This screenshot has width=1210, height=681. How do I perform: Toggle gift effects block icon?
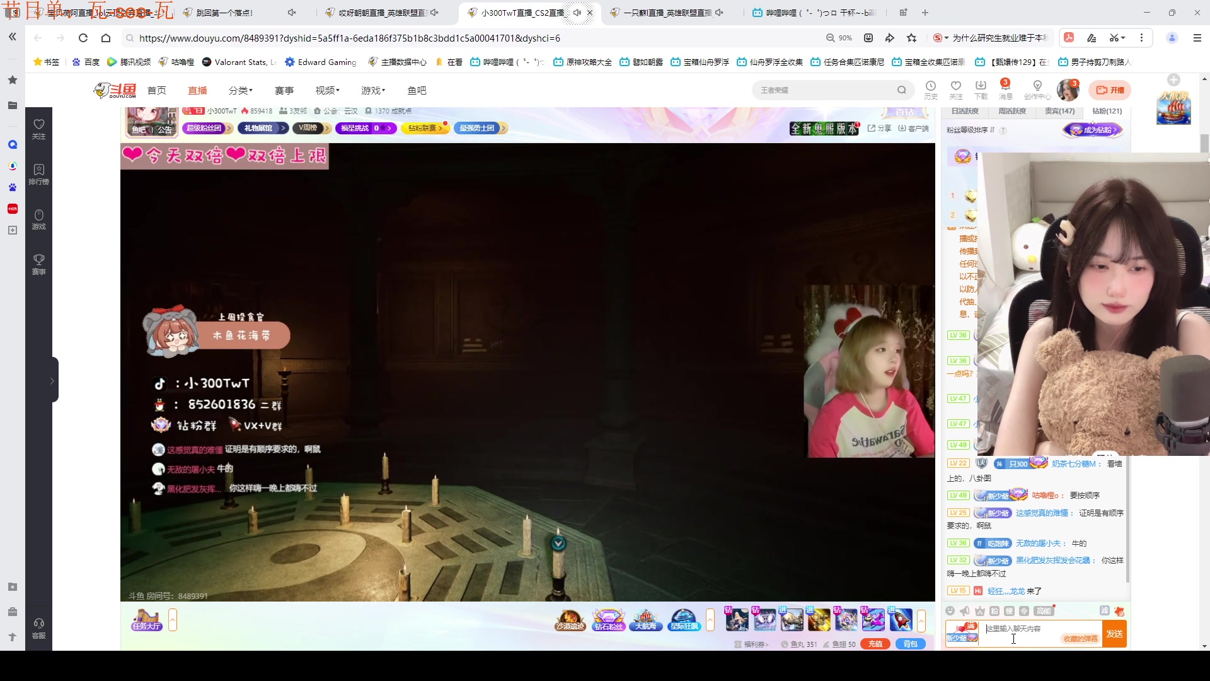coord(1119,611)
